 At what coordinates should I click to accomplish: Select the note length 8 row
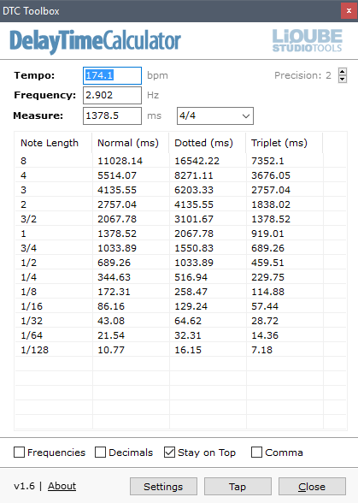pos(180,161)
